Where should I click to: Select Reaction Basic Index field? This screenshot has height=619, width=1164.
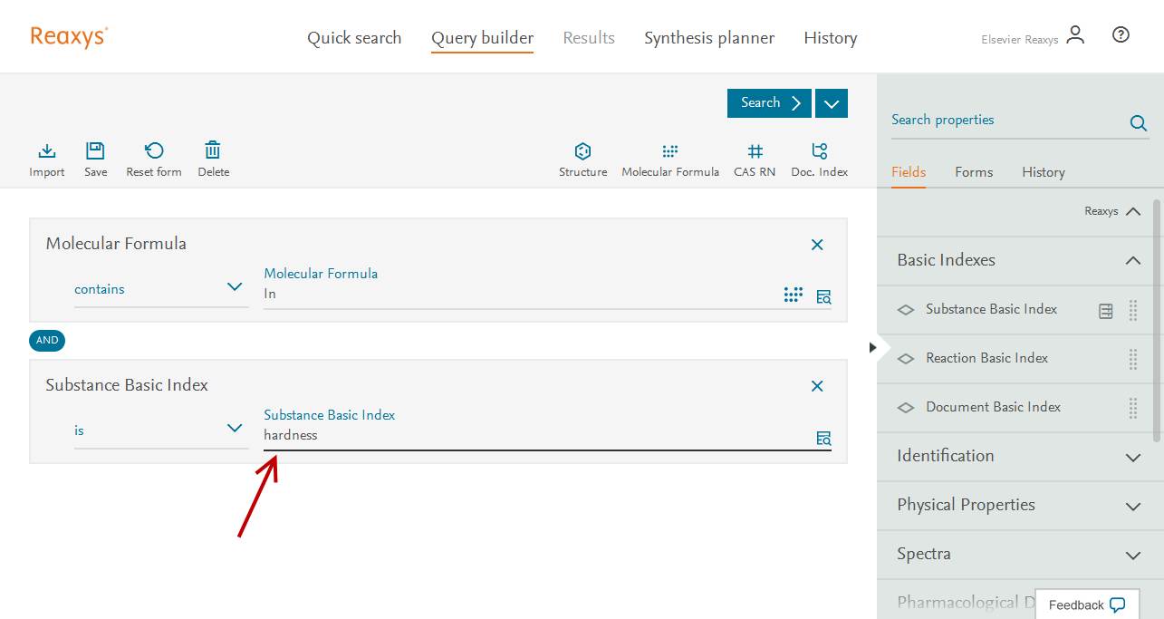tap(986, 359)
